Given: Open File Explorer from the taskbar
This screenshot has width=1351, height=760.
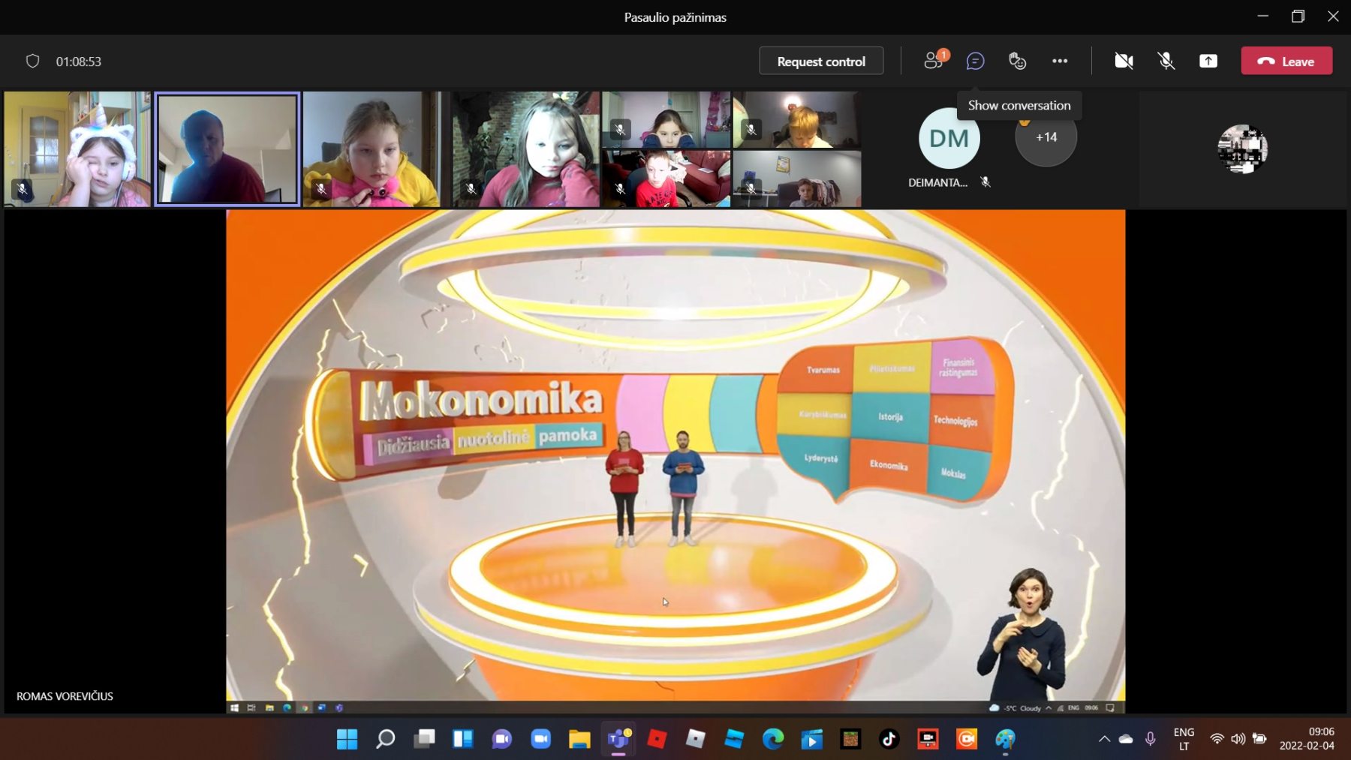Looking at the screenshot, I should [579, 739].
